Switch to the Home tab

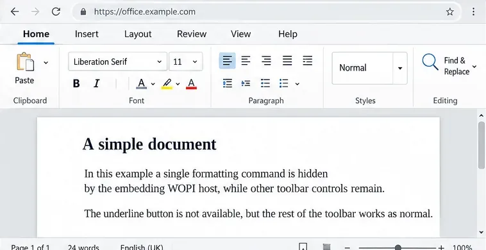[x=36, y=34]
